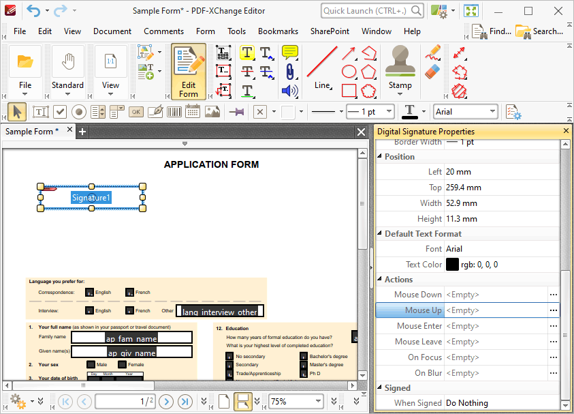Open the Comments menu
The width and height of the screenshot is (574, 414).
(x=163, y=31)
